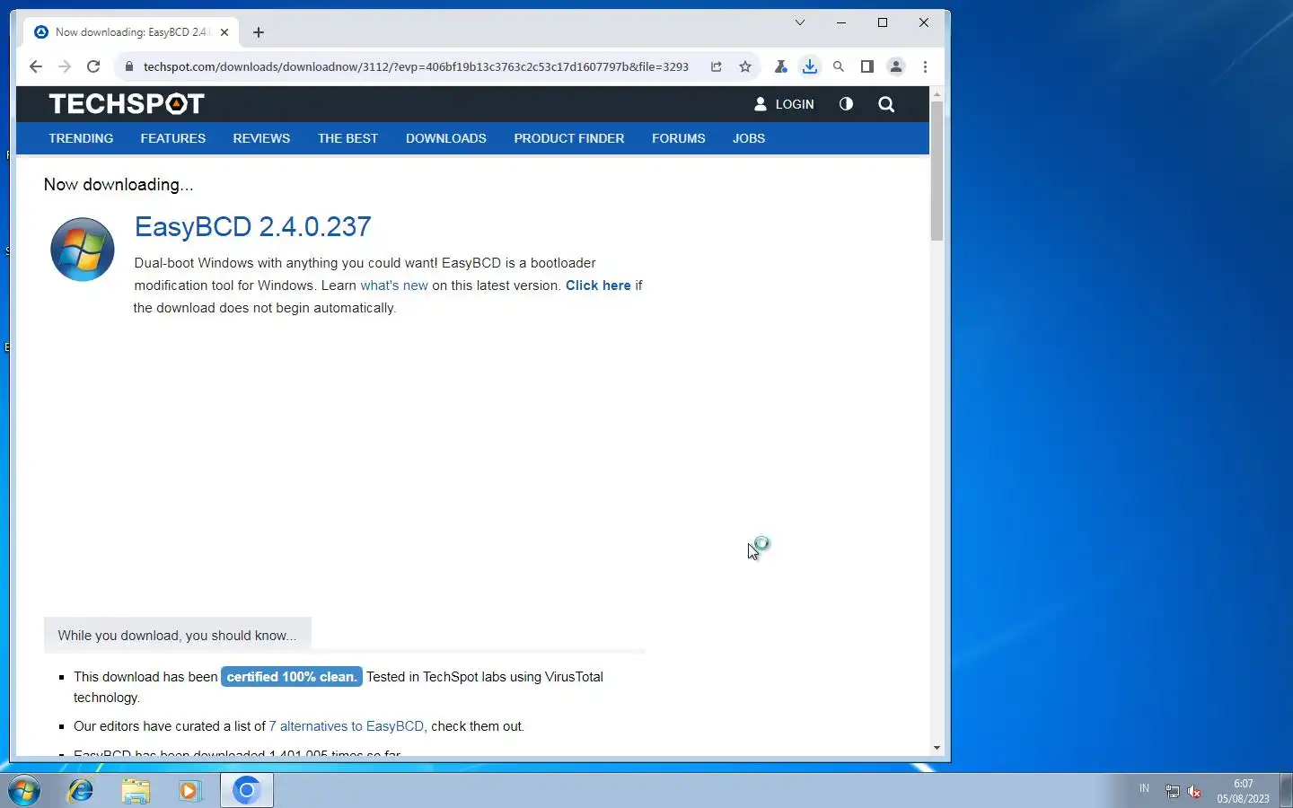Open the TRENDING menu
The image size is (1293, 808).
click(81, 138)
